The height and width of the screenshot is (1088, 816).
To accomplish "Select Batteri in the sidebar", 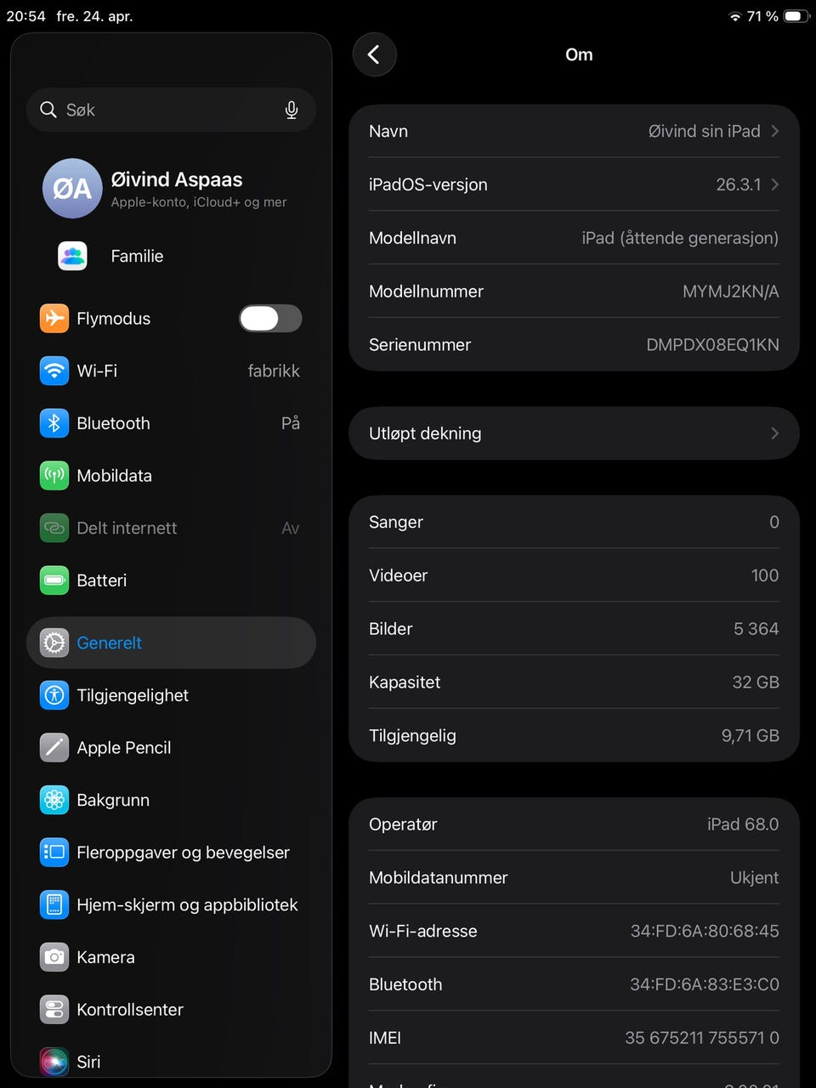I will pyautogui.click(x=171, y=581).
